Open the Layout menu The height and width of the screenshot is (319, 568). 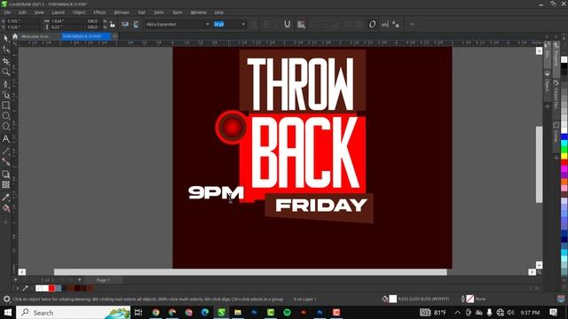tap(58, 12)
